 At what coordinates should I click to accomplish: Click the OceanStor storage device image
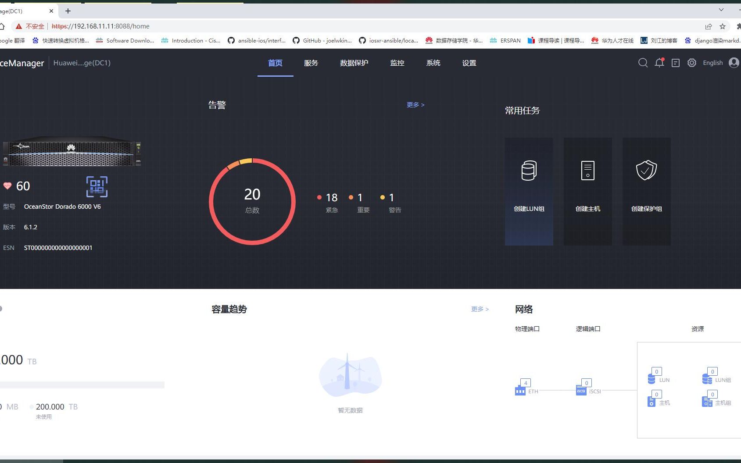tap(72, 151)
